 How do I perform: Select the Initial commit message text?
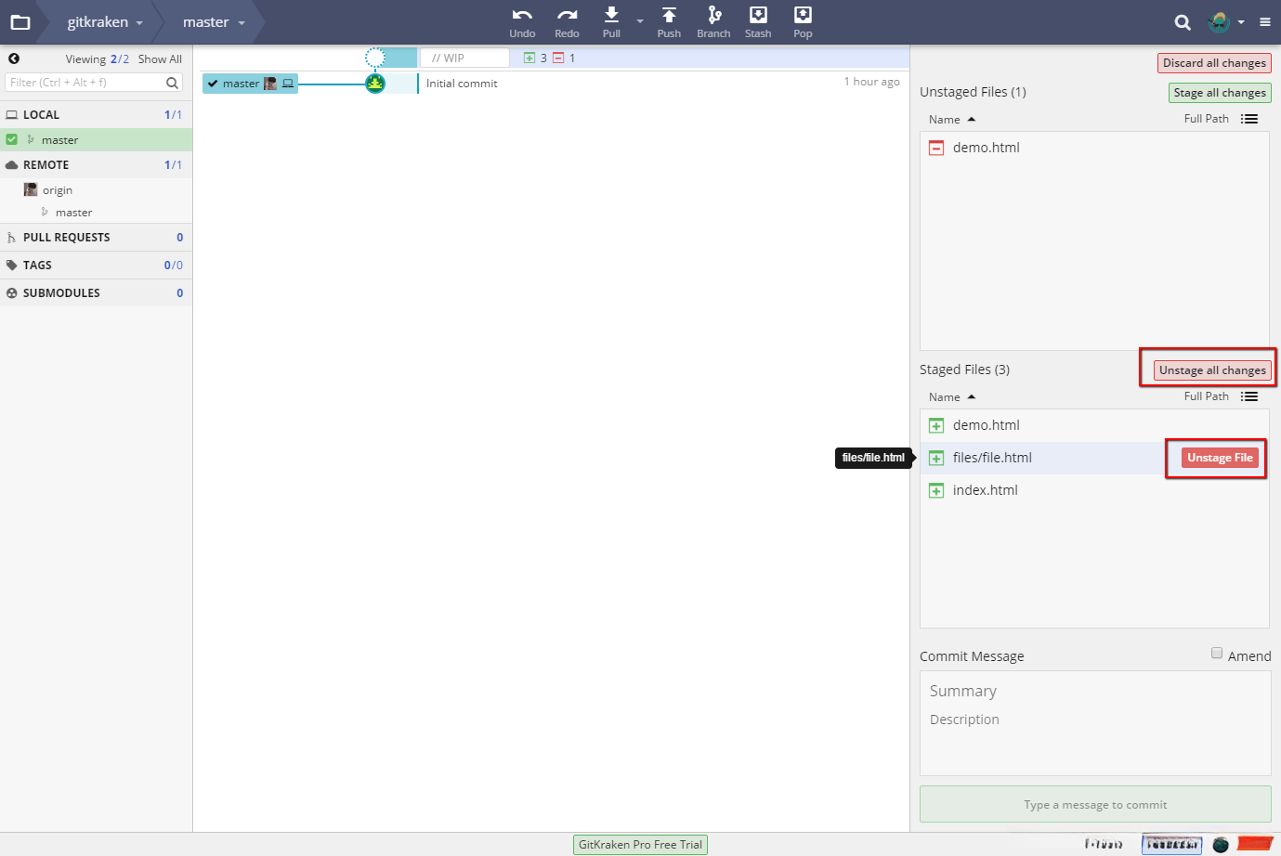coord(462,84)
